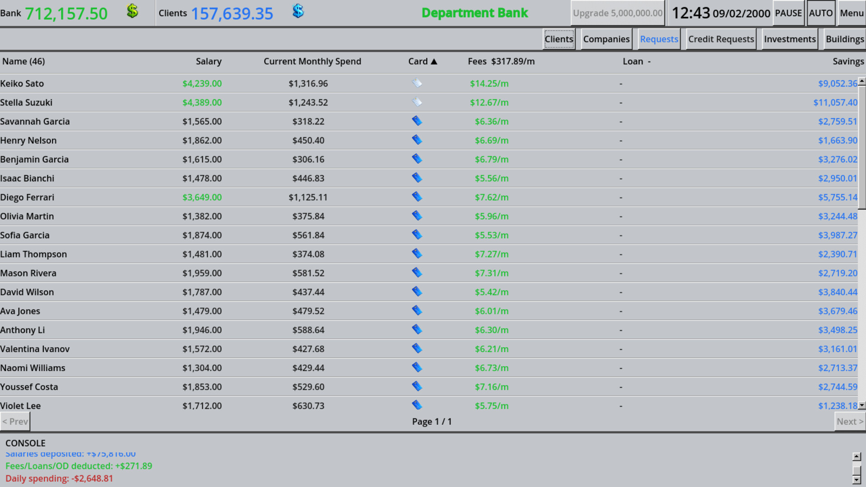
Task: Click Diego Ferrari's card icon
Action: (417, 197)
